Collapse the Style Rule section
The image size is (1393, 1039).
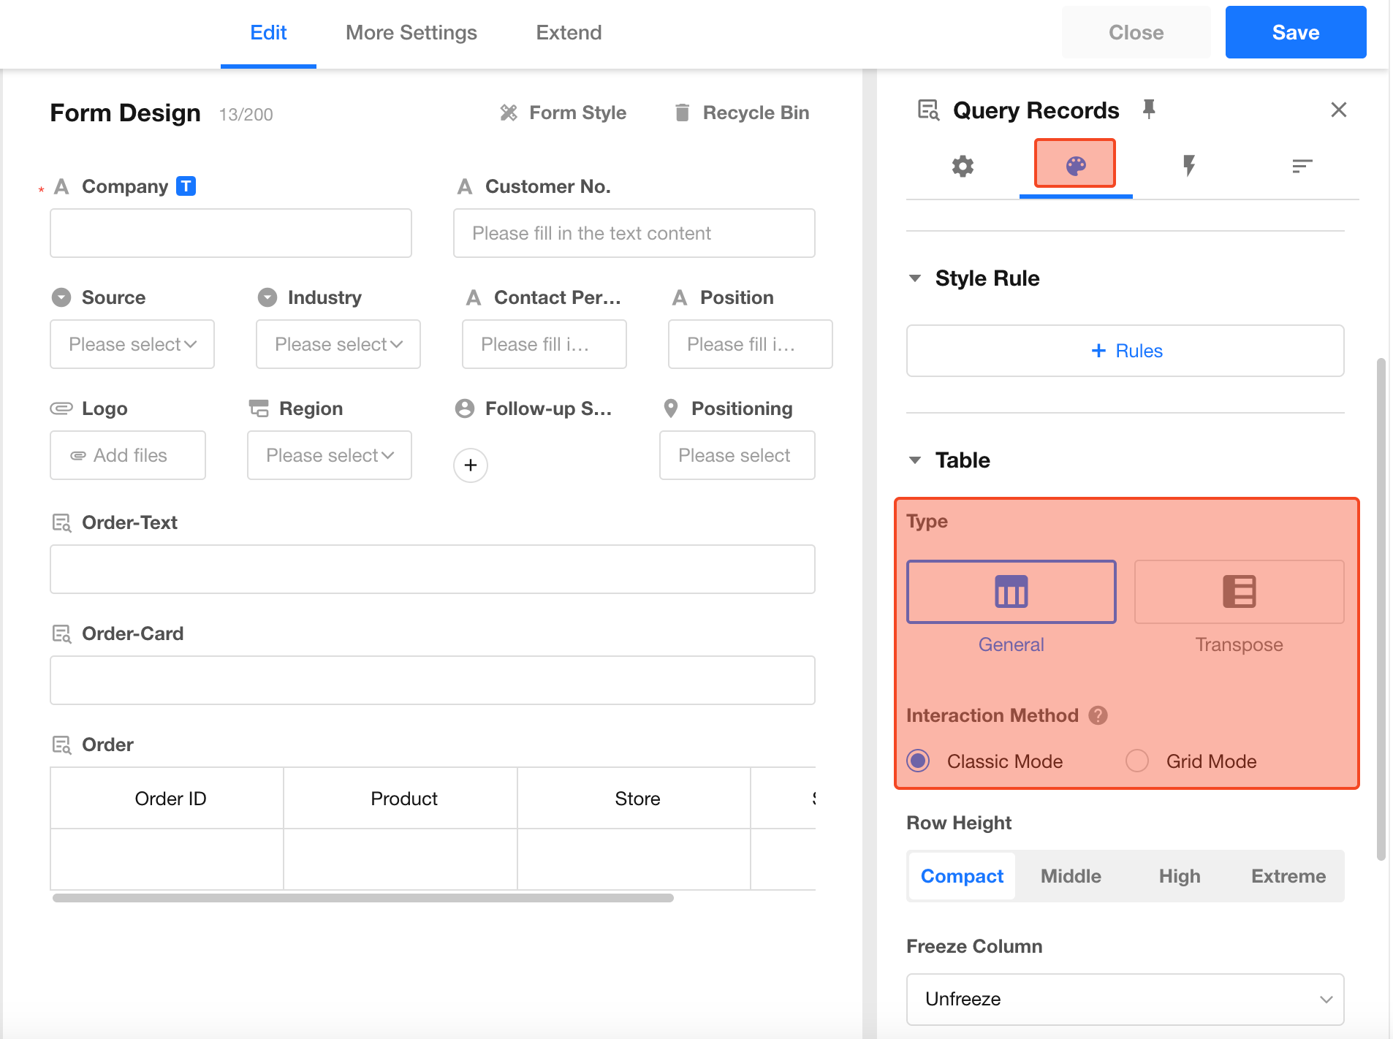(x=914, y=278)
